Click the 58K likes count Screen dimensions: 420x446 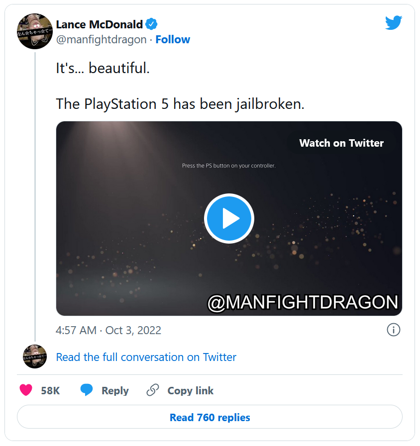click(50, 391)
